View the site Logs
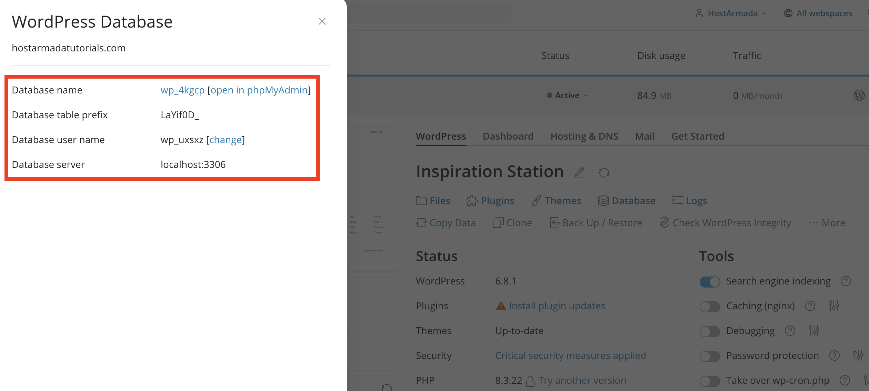869x391 pixels. [697, 200]
